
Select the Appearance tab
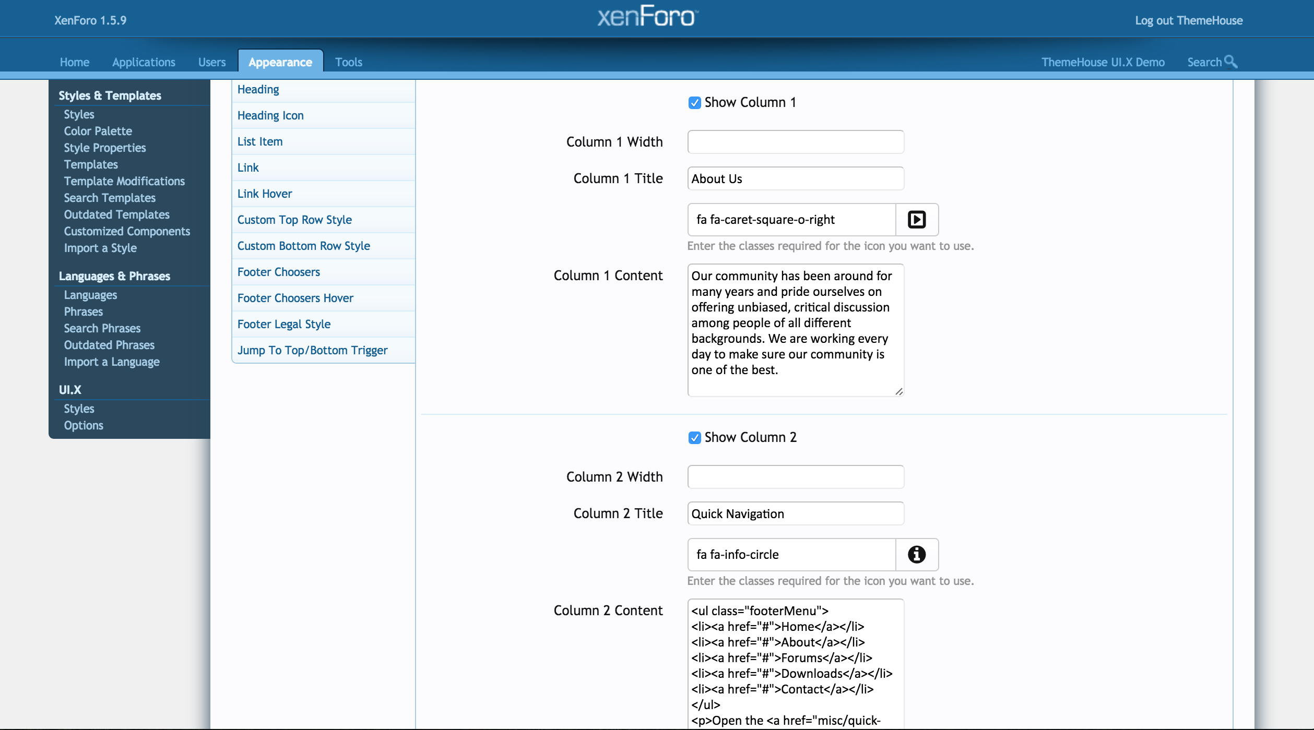coord(280,62)
